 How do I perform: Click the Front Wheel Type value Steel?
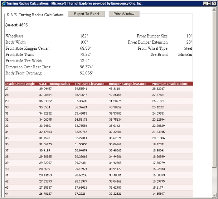(188, 48)
